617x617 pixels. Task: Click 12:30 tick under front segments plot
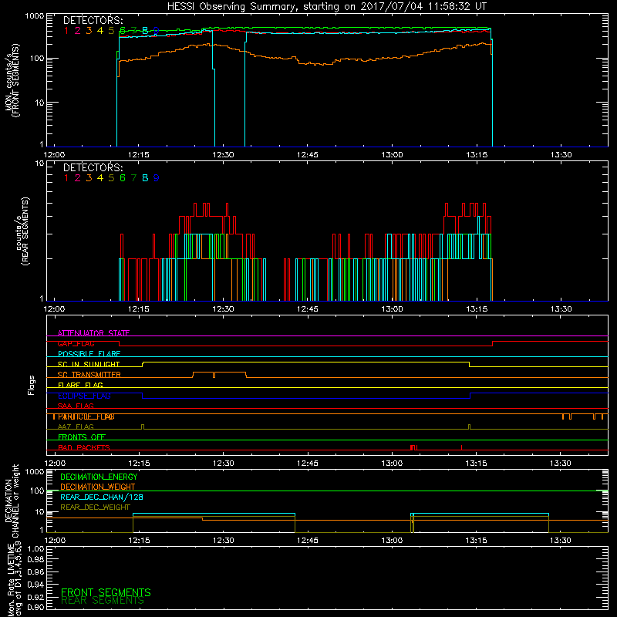tap(223, 155)
